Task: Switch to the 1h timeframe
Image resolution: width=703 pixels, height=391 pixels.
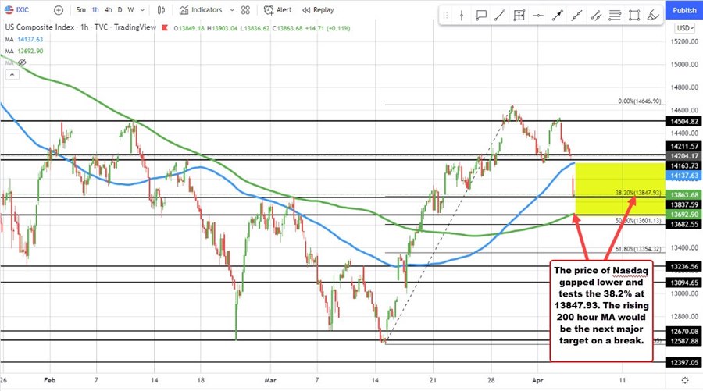Action: pos(95,10)
